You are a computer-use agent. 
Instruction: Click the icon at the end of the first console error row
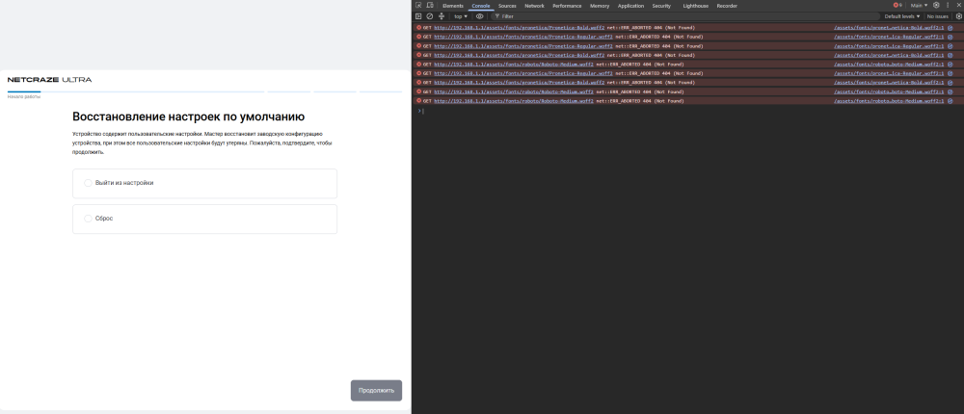coord(950,28)
